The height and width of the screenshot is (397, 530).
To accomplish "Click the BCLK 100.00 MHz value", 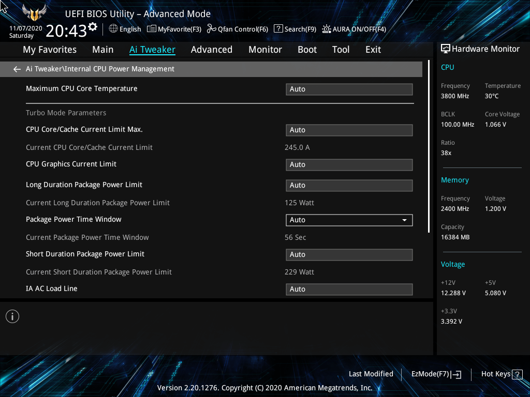I will click(x=458, y=125).
